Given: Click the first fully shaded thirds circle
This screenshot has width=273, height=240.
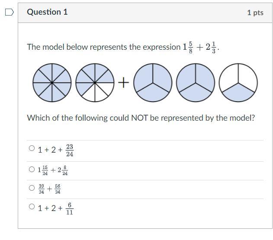Looking at the screenshot, I should tap(152, 82).
